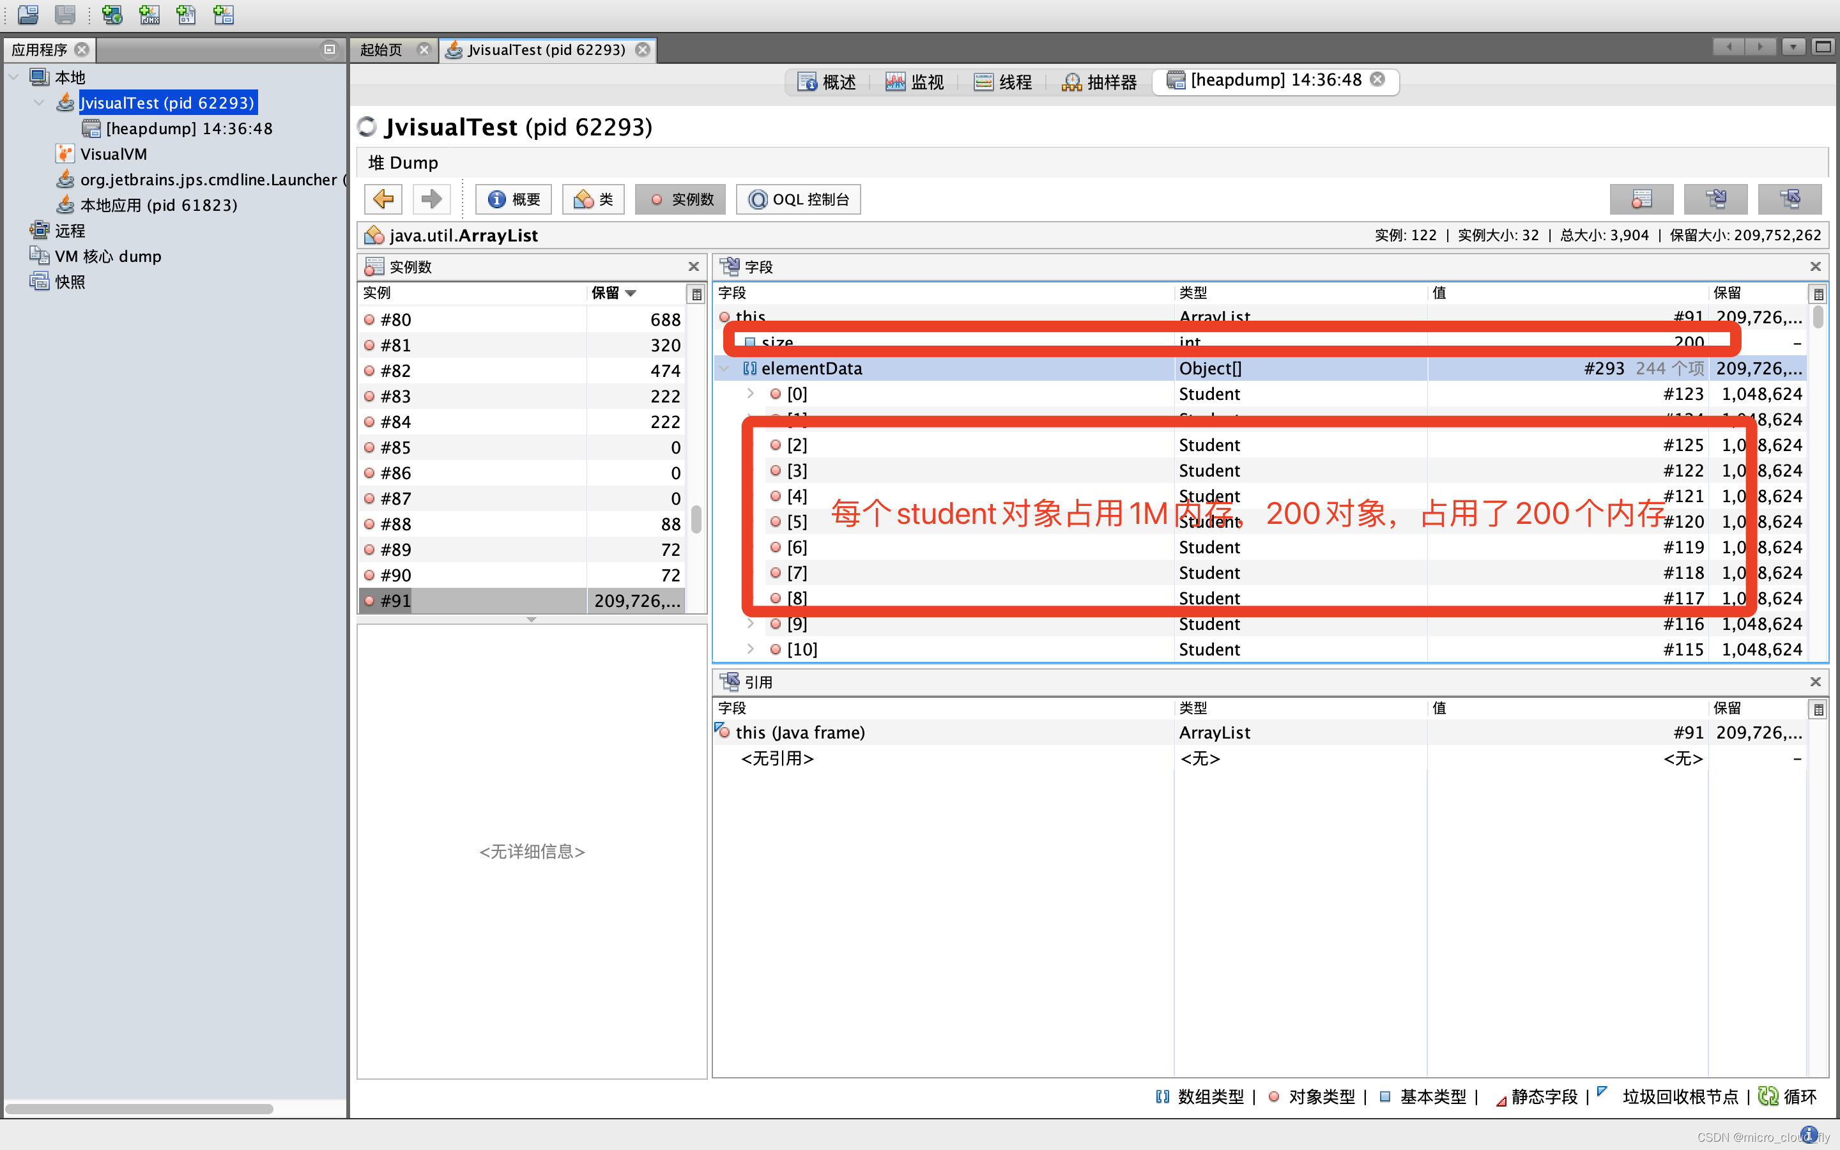Screen dimensions: 1840x1150
Task: Collapse the 本地 local tree node
Action: coord(13,77)
